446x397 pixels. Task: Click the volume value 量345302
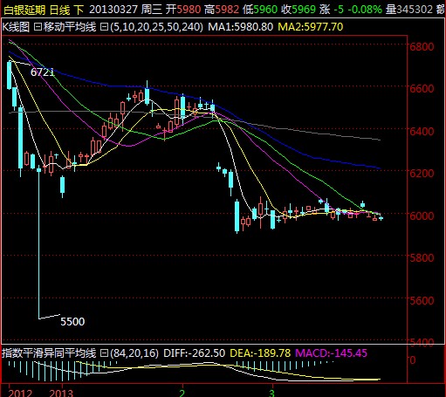pos(409,10)
